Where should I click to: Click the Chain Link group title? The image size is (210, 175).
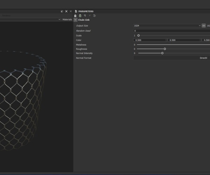(x=84, y=20)
